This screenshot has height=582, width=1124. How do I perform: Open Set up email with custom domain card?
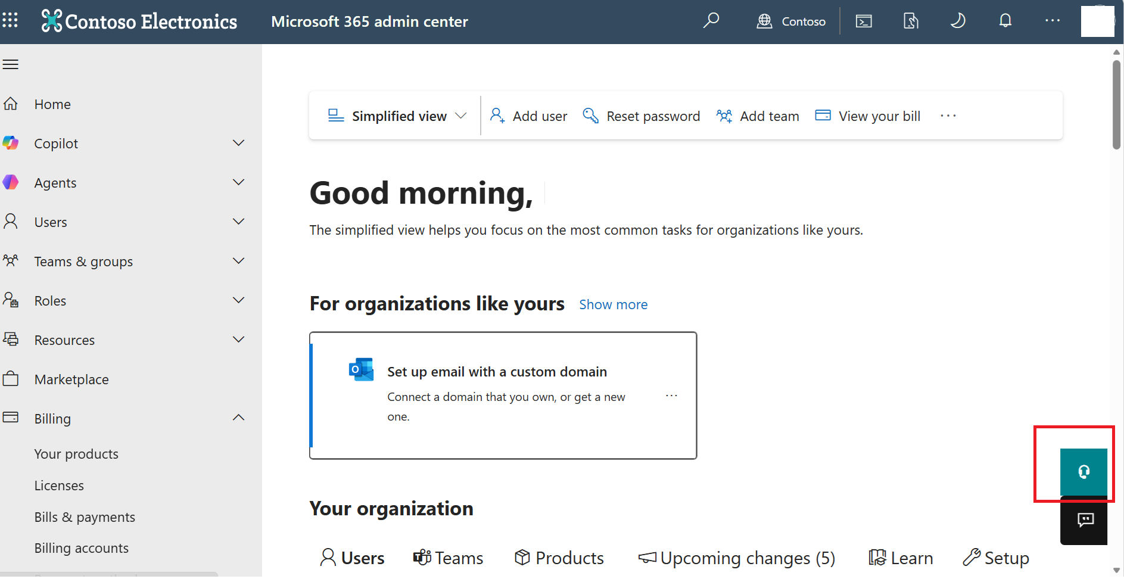coord(503,396)
